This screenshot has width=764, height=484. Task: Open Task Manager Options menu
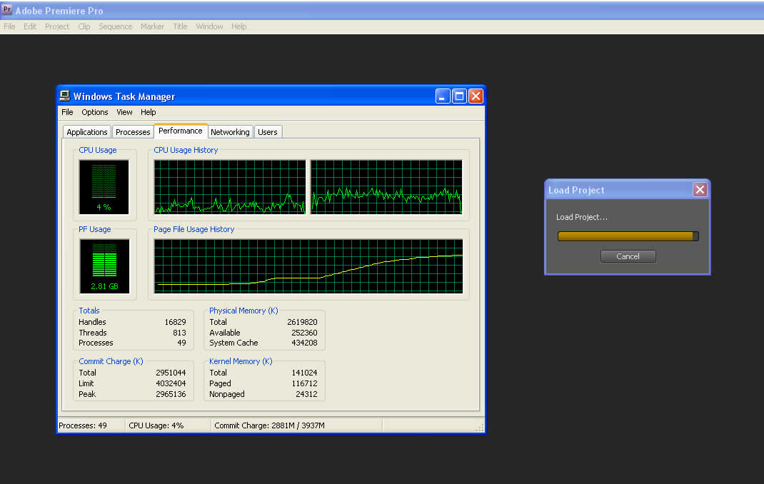pyautogui.click(x=94, y=112)
